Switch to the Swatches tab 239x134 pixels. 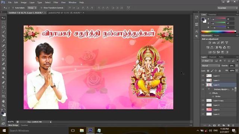(x=212, y=15)
